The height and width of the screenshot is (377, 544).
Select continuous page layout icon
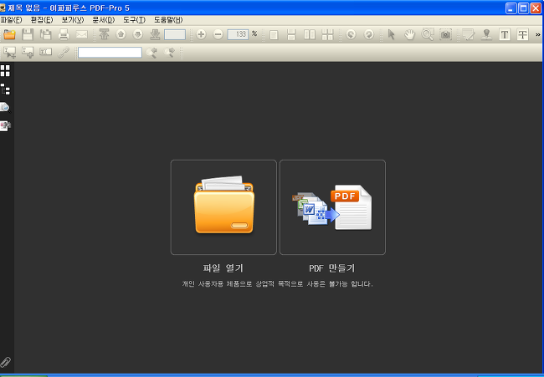point(291,34)
